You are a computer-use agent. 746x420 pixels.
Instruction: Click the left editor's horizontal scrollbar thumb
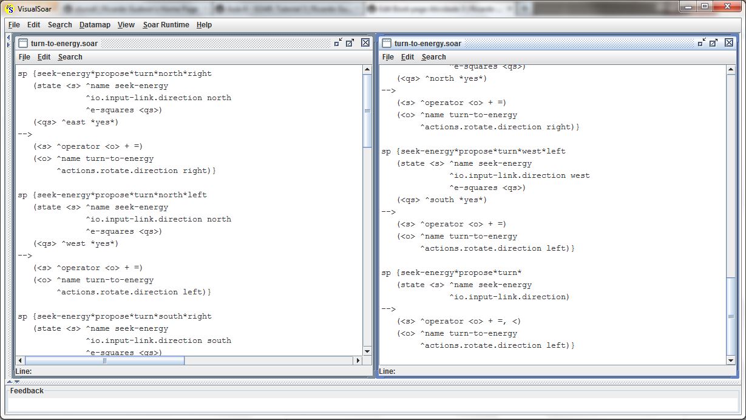(104, 361)
